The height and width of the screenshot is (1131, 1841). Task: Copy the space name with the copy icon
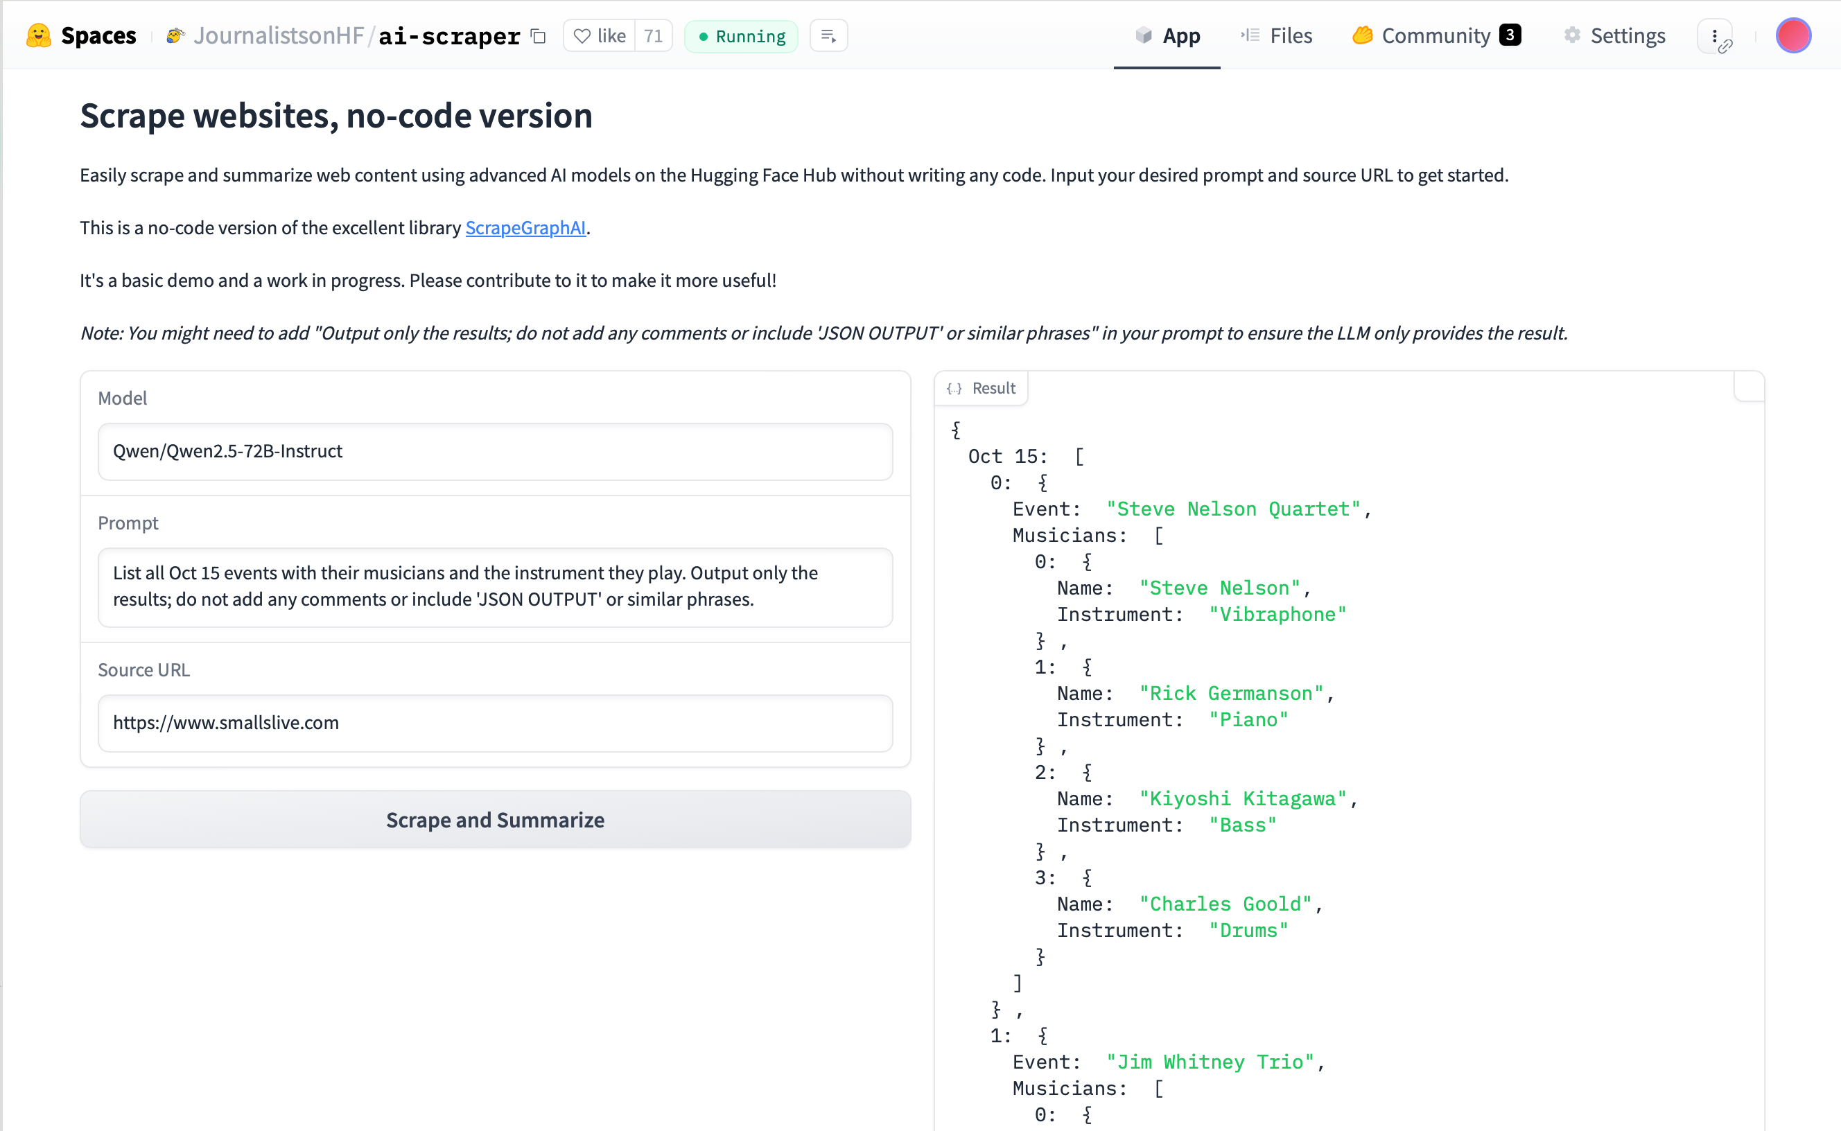pos(538,35)
